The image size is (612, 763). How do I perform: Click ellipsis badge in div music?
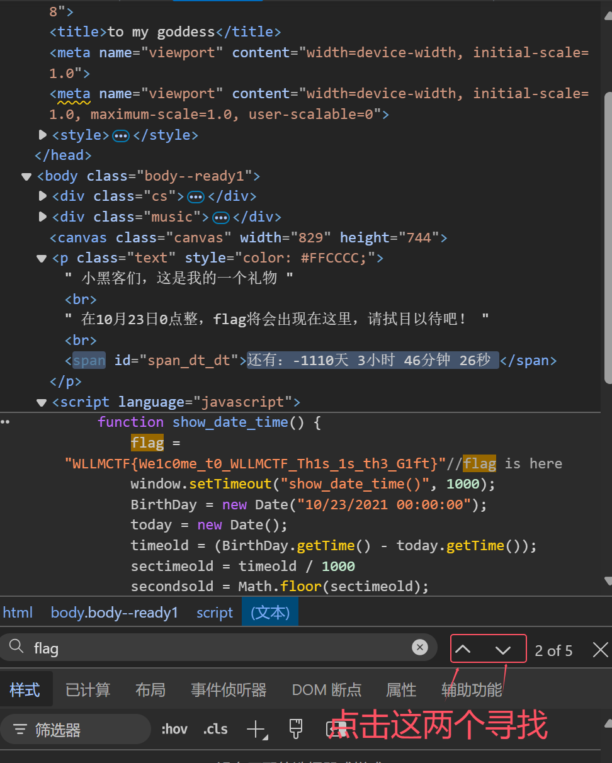(x=220, y=218)
